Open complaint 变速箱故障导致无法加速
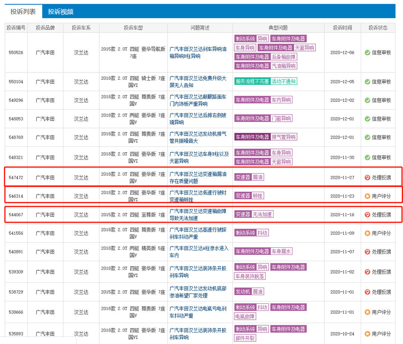 198,215
